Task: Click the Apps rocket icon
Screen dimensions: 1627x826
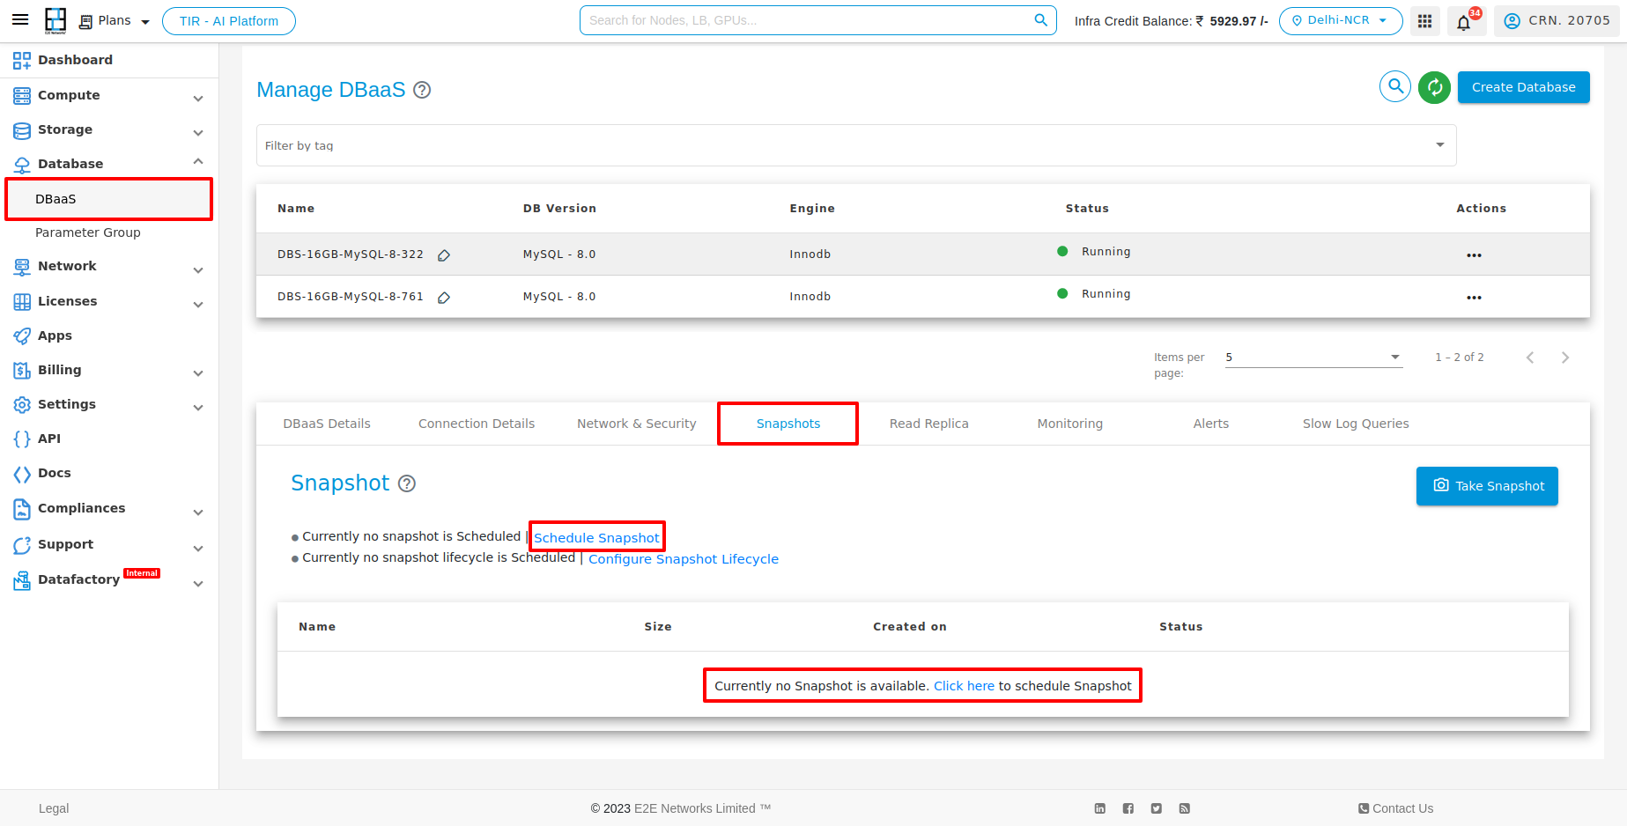Action: point(22,336)
